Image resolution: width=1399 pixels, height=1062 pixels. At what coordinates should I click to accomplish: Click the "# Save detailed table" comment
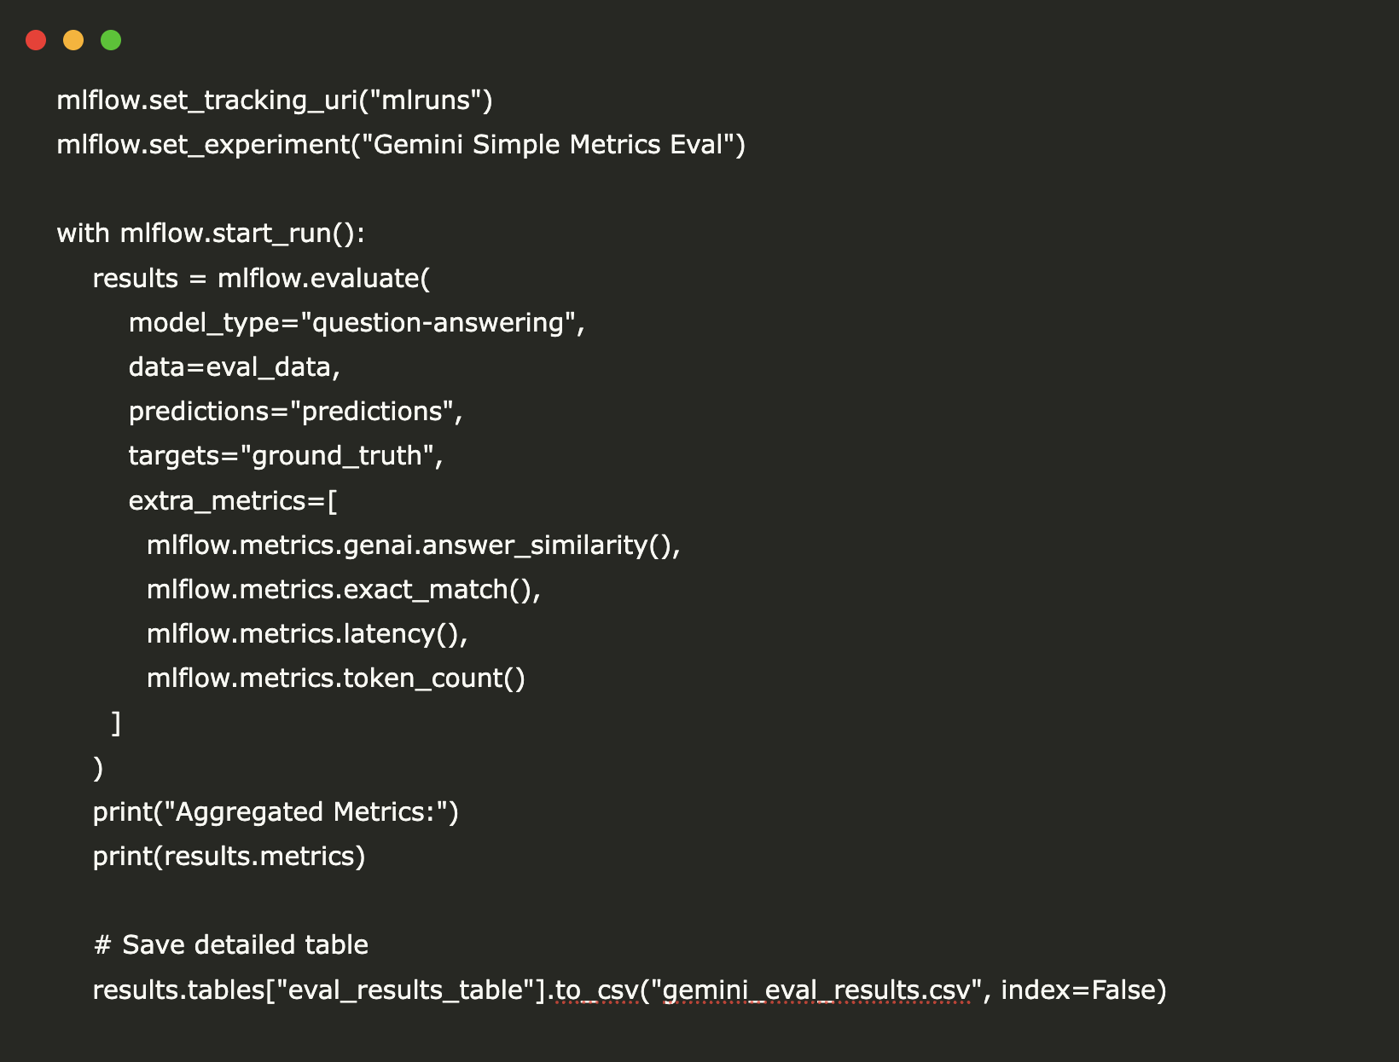click(231, 945)
